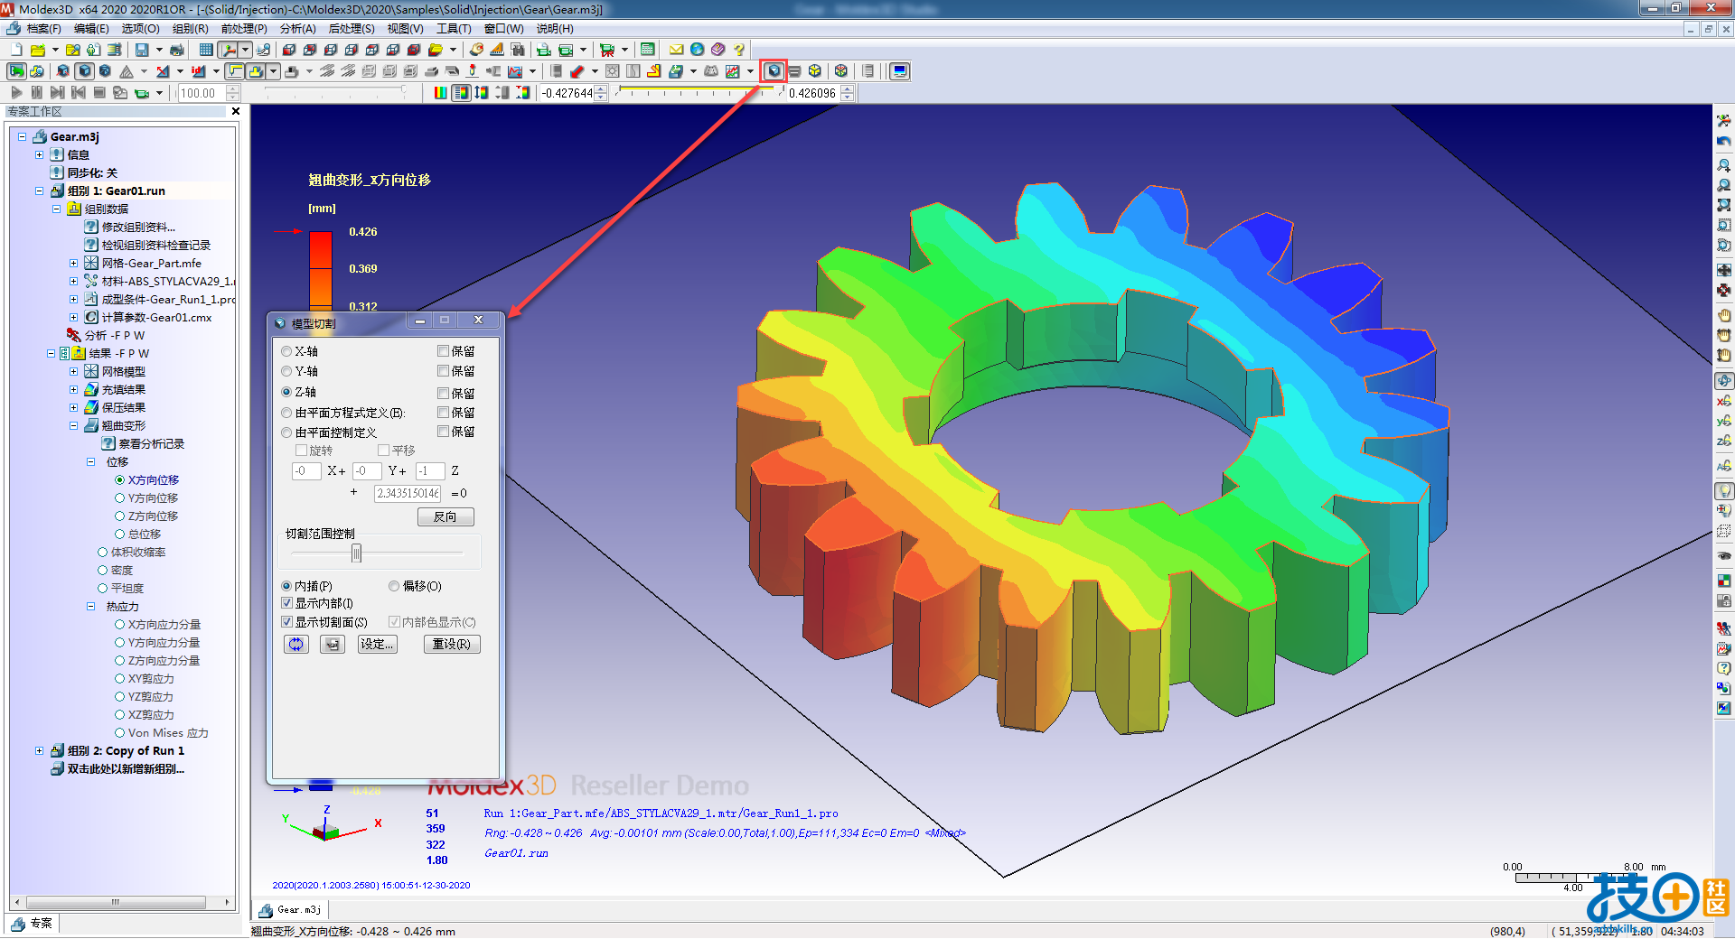Click the save disk icon

[142, 50]
